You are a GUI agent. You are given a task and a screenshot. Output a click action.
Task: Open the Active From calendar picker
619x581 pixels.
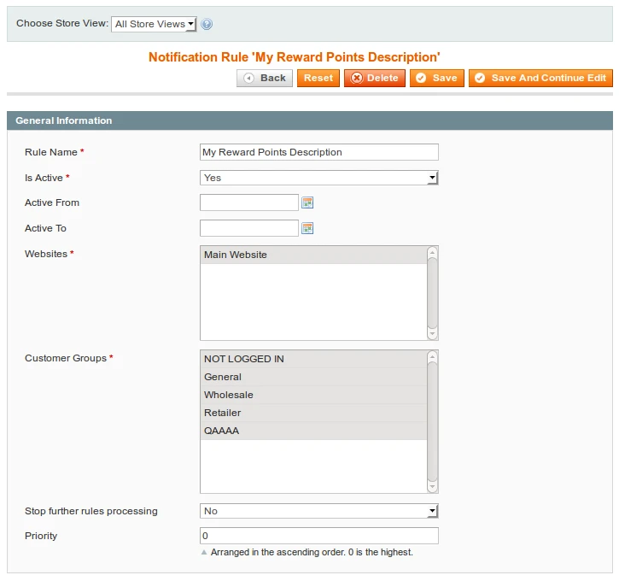coord(308,202)
